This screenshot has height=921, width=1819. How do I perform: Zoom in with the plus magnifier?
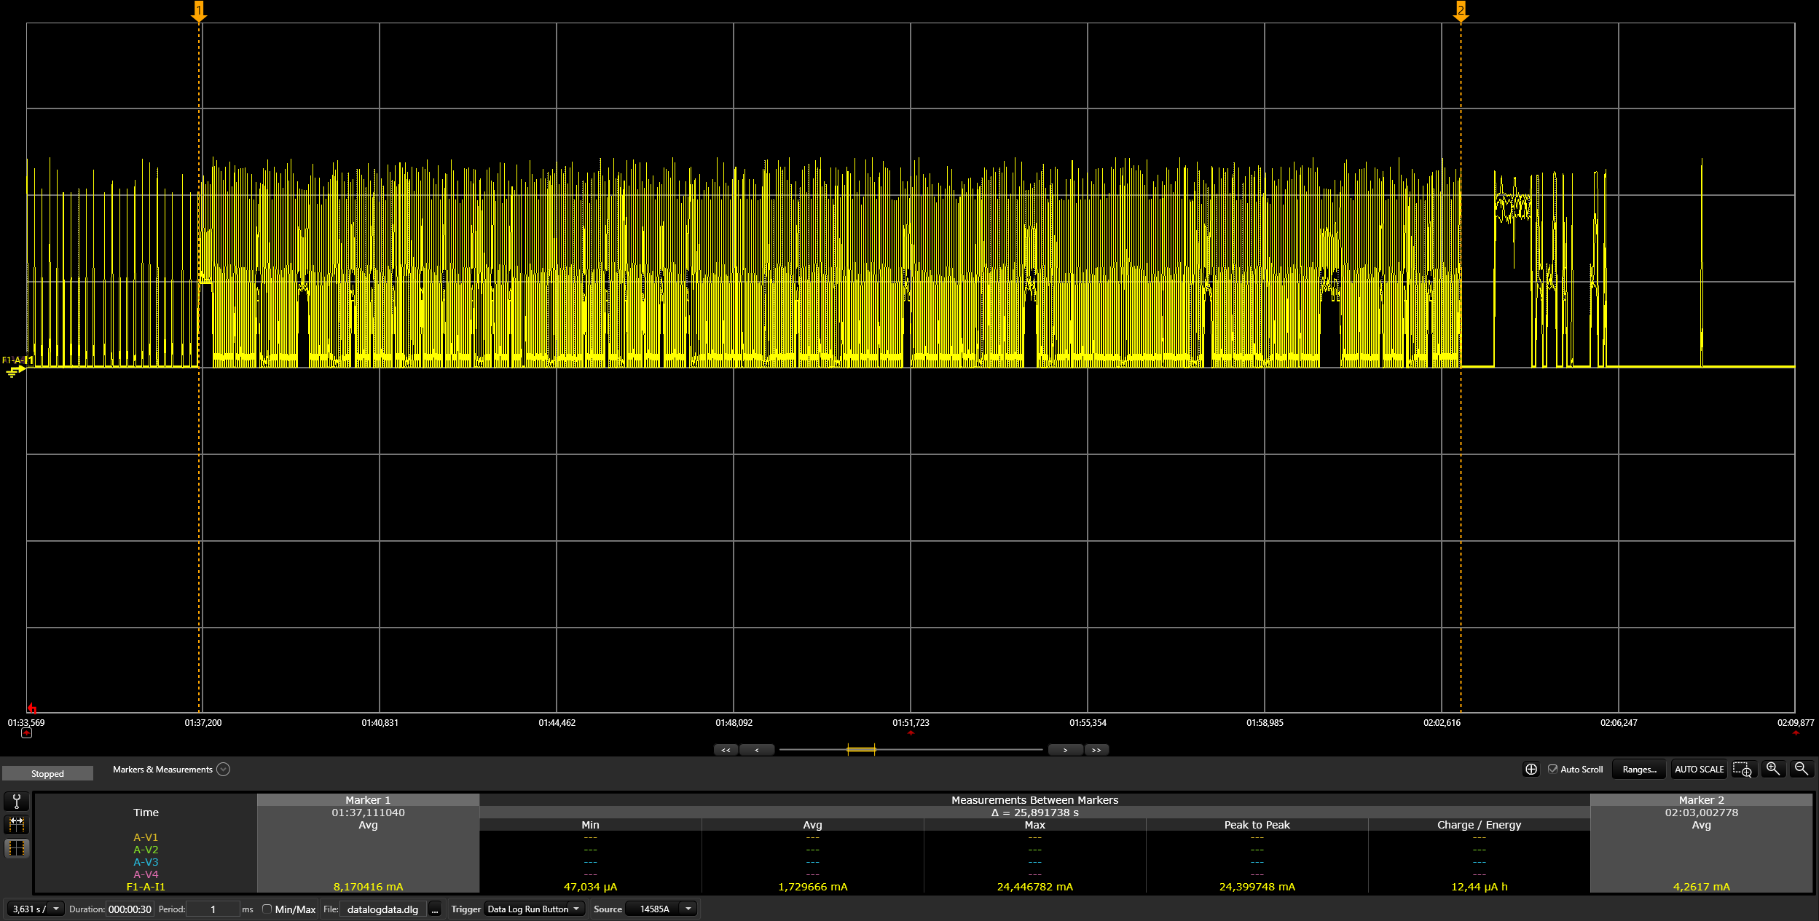pos(1773,769)
